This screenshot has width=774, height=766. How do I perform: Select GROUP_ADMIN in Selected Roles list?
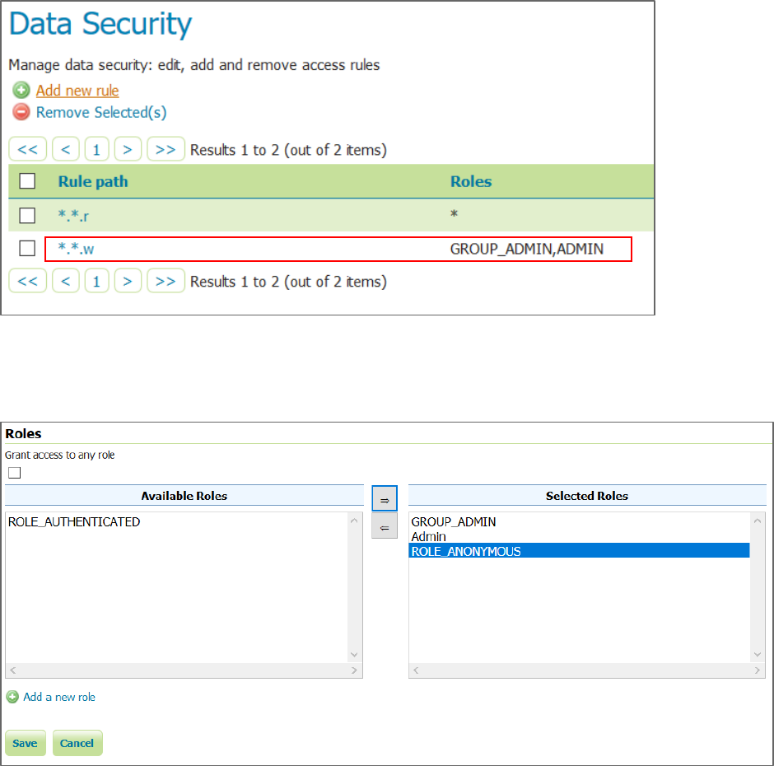[x=454, y=521]
